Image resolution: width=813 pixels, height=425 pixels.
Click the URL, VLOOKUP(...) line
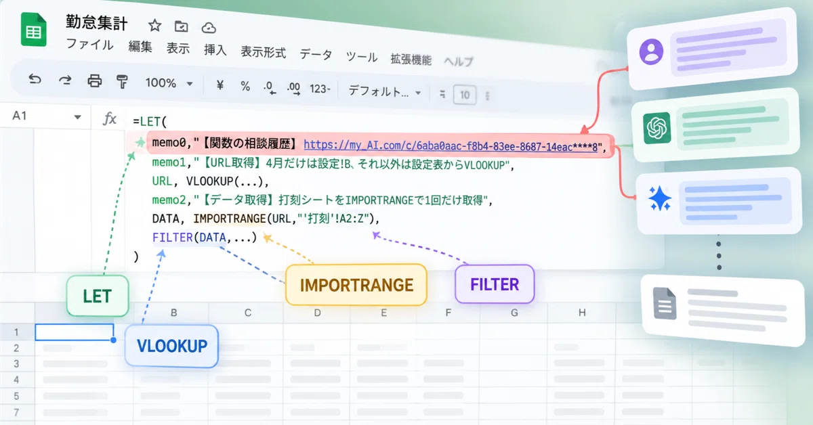[211, 182]
